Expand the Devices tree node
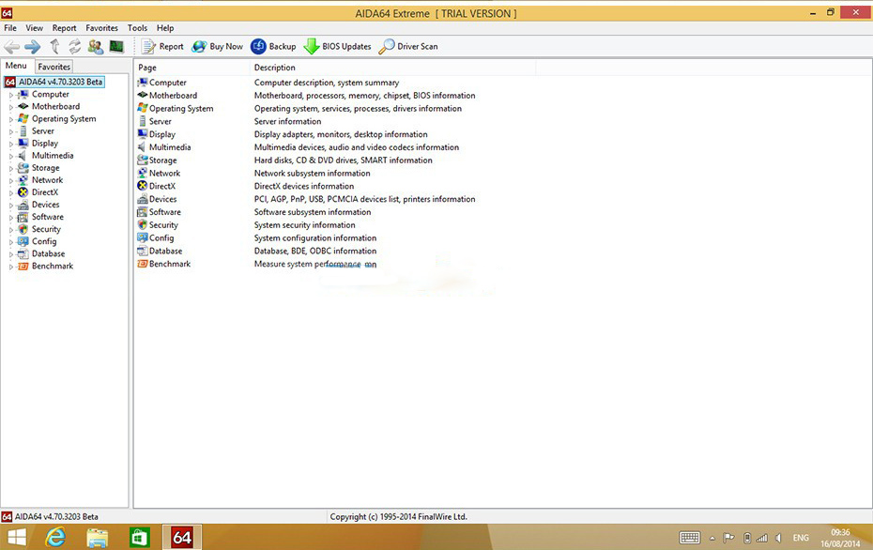Image resolution: width=873 pixels, height=550 pixels. (x=10, y=206)
